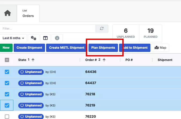Sort by Order # column arrow

[104, 60]
